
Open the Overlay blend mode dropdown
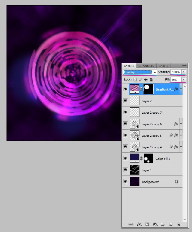point(140,72)
